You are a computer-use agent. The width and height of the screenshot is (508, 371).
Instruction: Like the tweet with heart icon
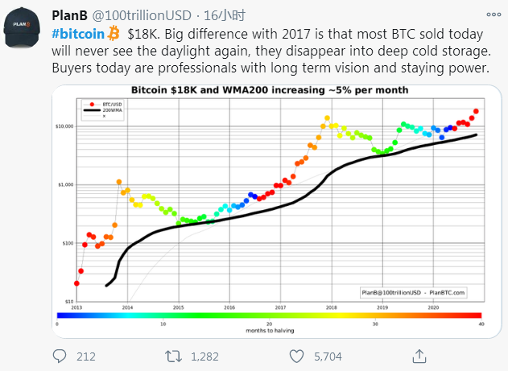[x=296, y=356]
